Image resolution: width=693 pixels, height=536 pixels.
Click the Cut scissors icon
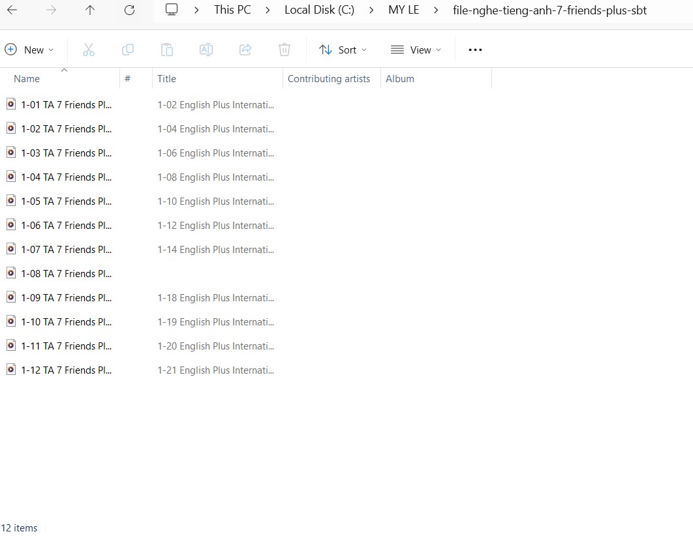coord(89,50)
